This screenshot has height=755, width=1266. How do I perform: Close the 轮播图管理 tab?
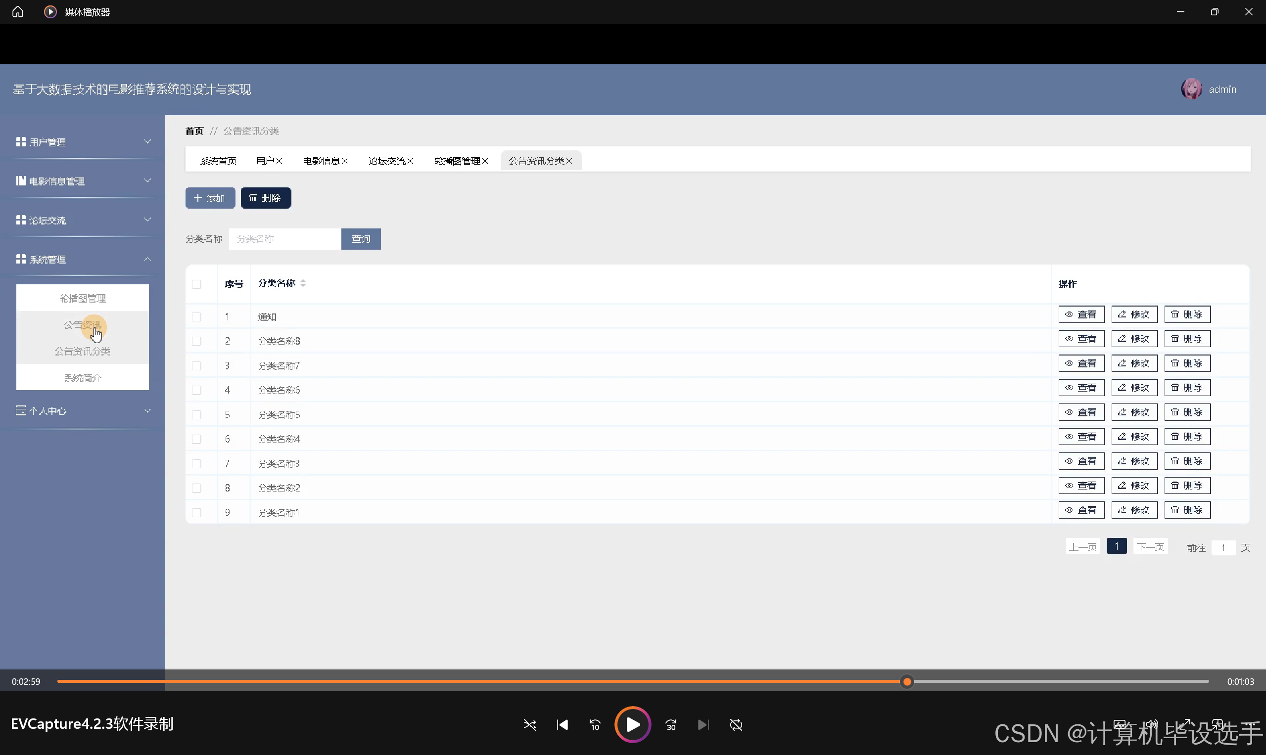click(485, 161)
